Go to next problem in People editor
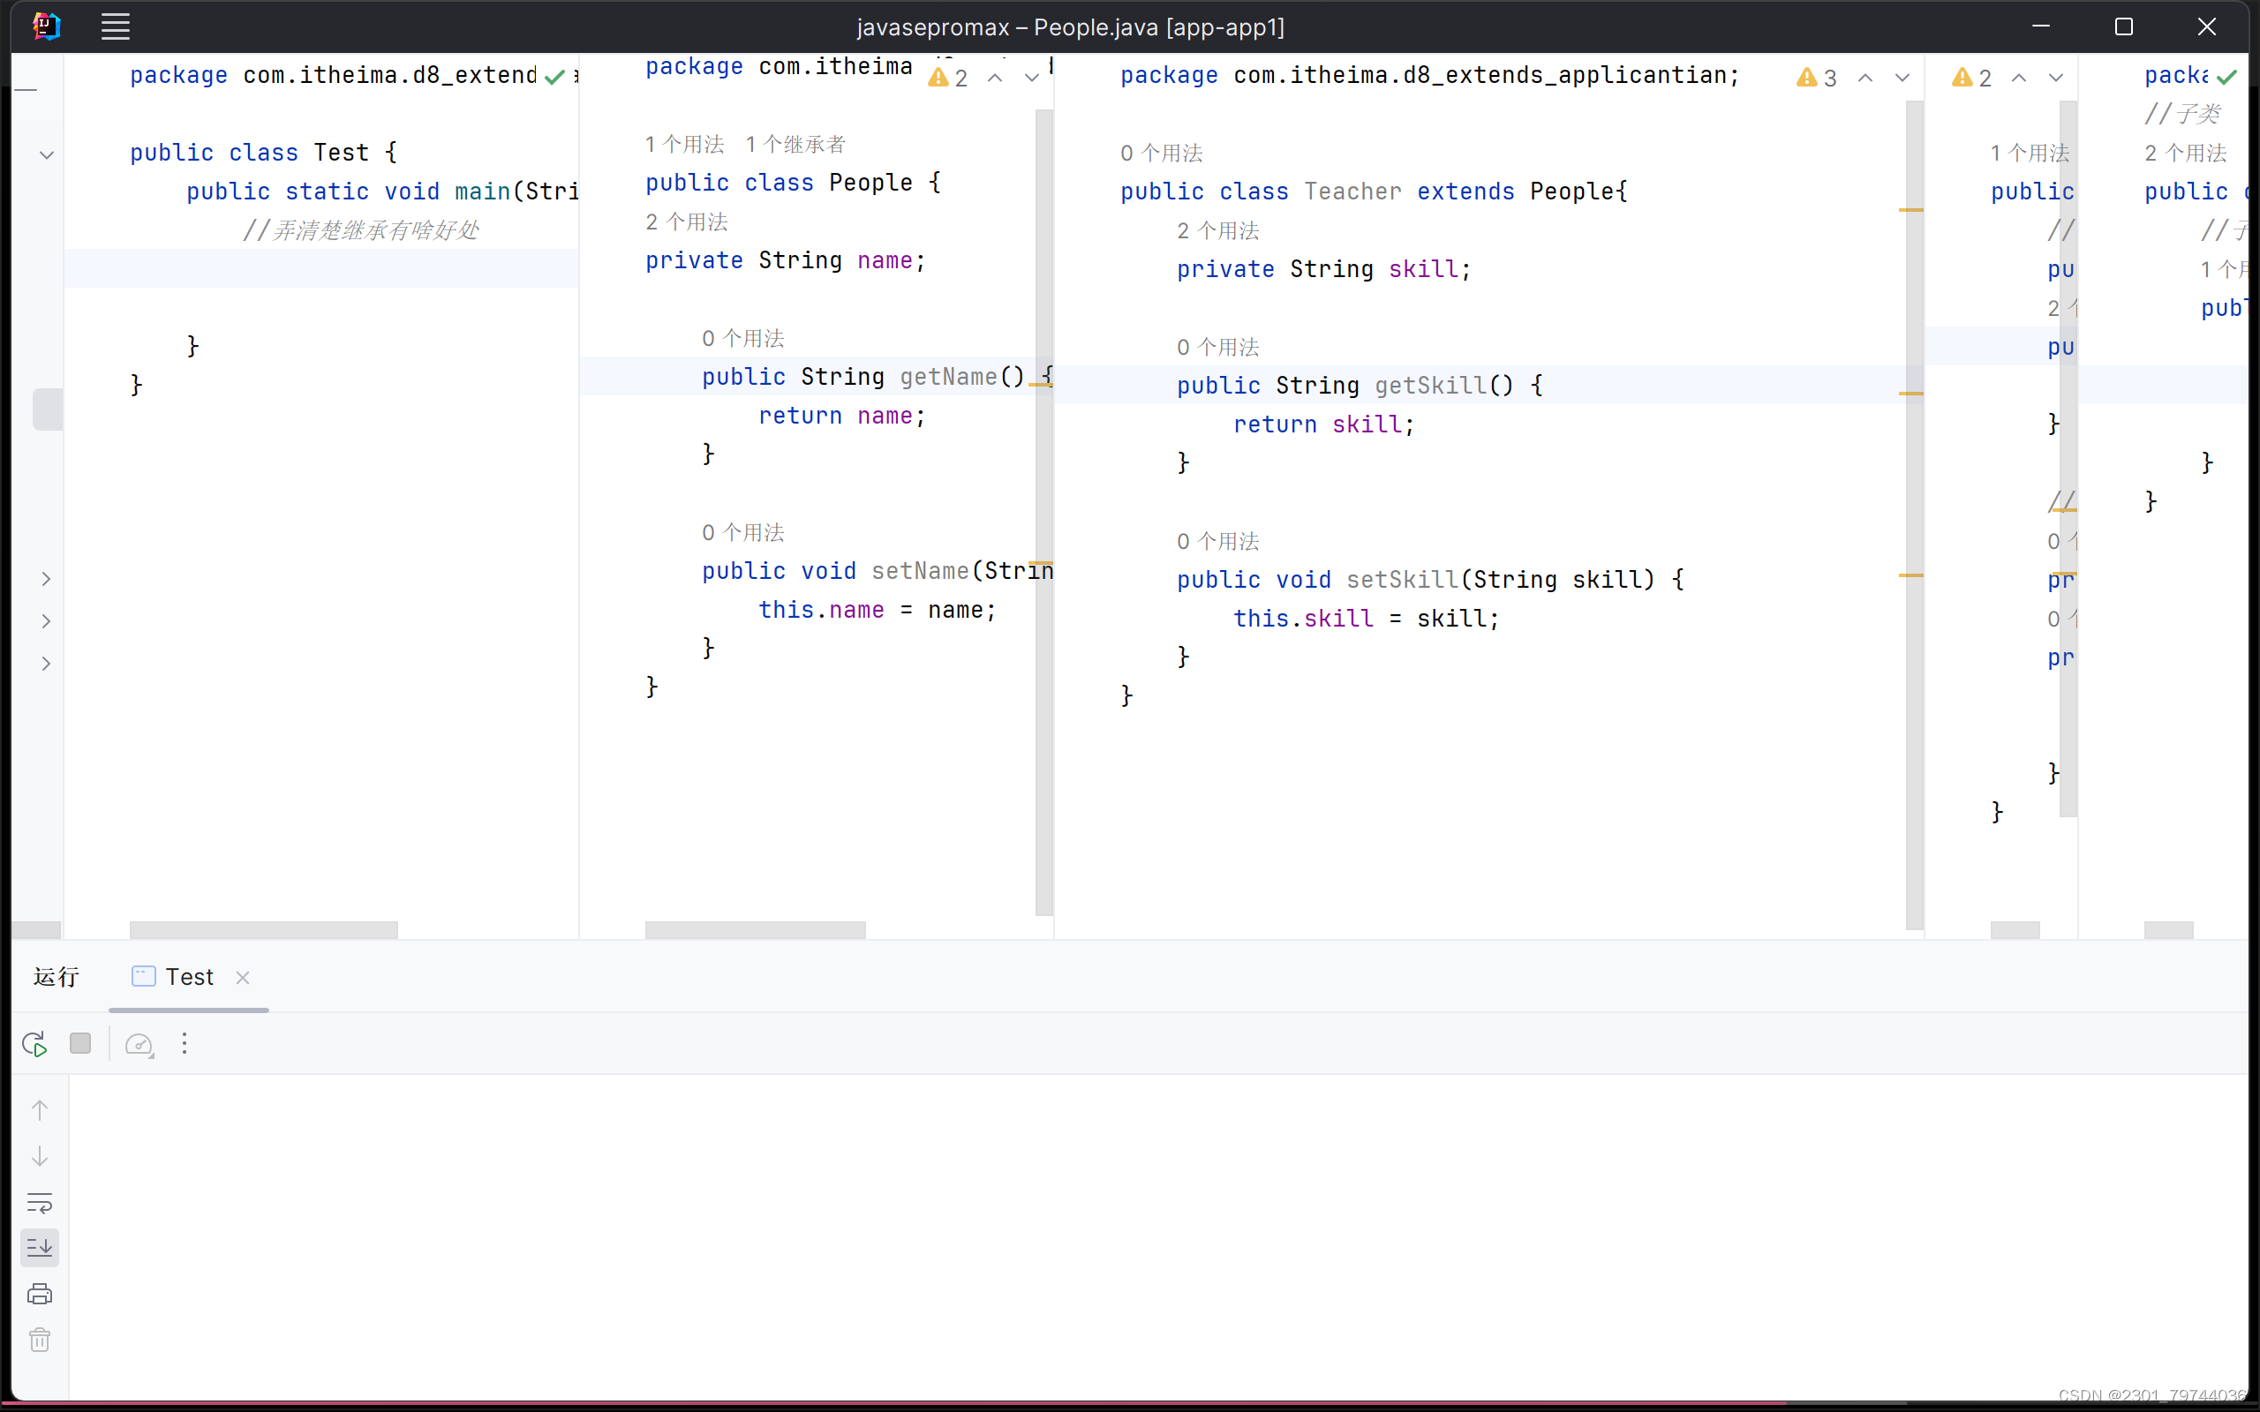 [x=1032, y=78]
